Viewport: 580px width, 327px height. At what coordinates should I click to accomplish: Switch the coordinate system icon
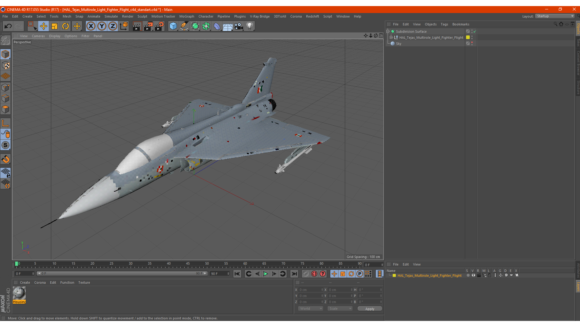[124, 26]
